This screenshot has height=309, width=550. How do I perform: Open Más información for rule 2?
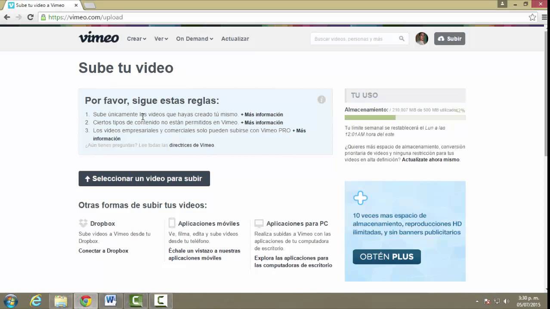(x=262, y=123)
